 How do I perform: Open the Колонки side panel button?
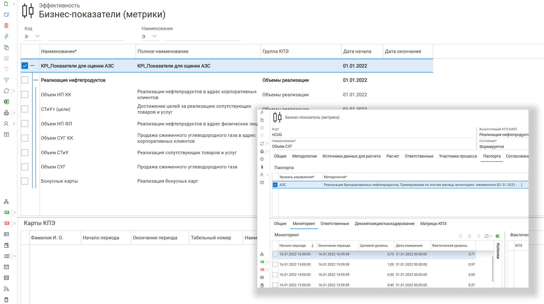[x=498, y=251]
